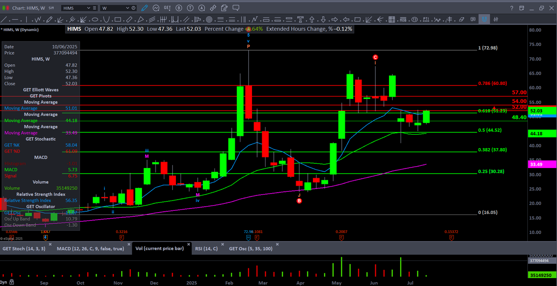
Task: Open the time template clock icon
Action: (133, 8)
